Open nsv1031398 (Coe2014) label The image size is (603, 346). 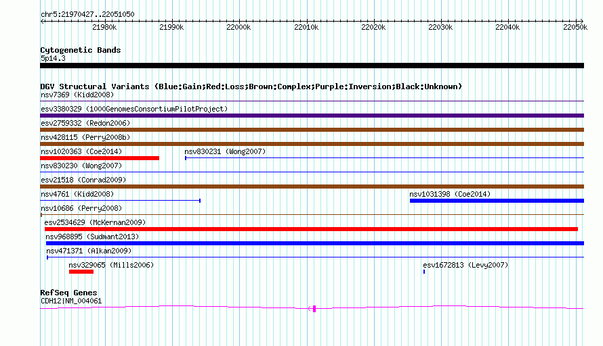tap(450, 194)
